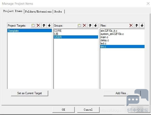The height and width of the screenshot is (115, 151).
Task: Click the Add Files button
Action: click(122, 93)
